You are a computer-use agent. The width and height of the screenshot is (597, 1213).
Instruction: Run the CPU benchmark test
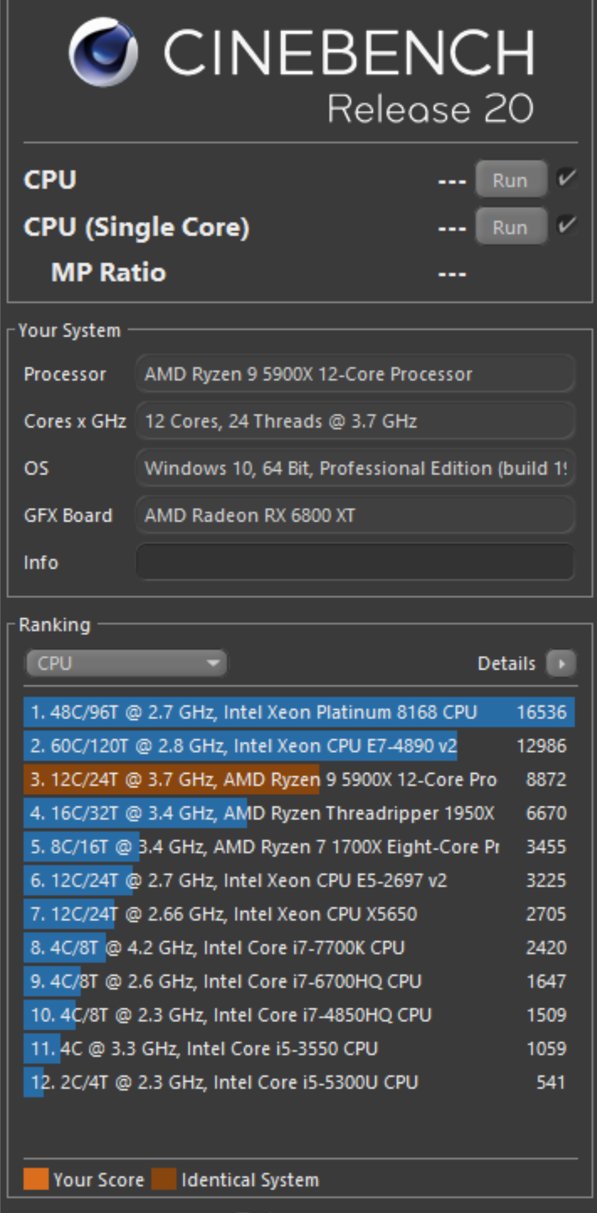[510, 180]
